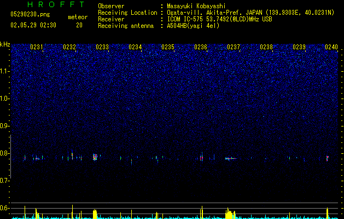Click the 'Receiver' field label
Screen dimensions: 344x219
[x=111, y=19]
